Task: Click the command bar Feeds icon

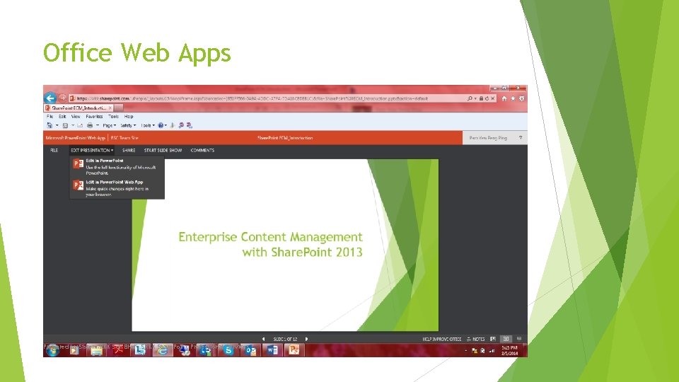Action: click(x=65, y=125)
